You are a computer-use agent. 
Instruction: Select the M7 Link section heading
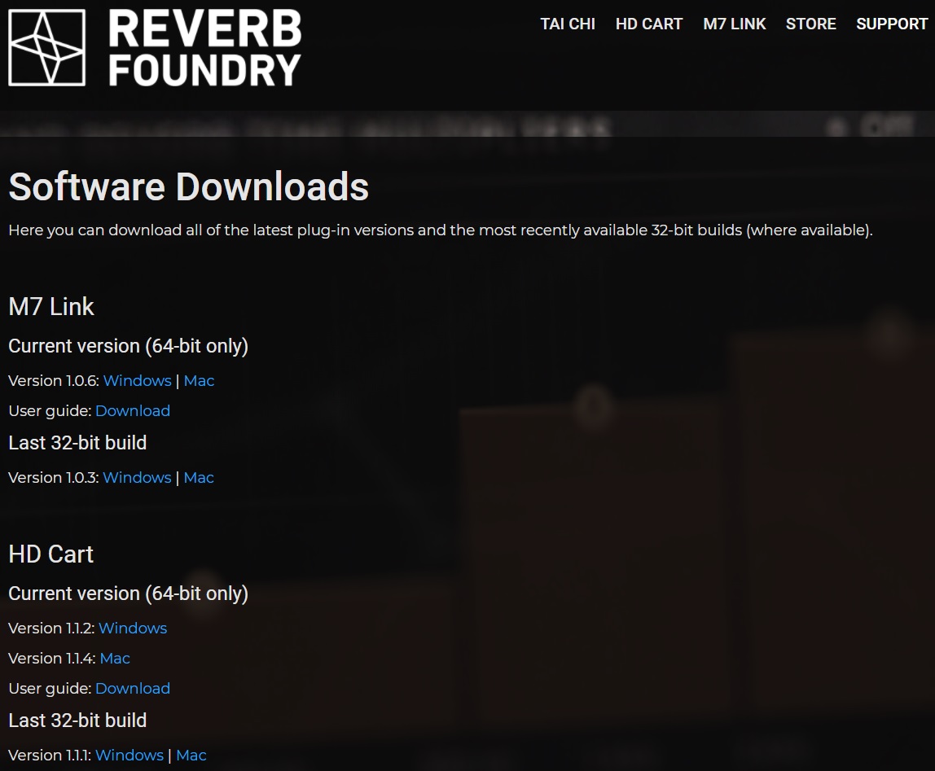[x=50, y=307]
